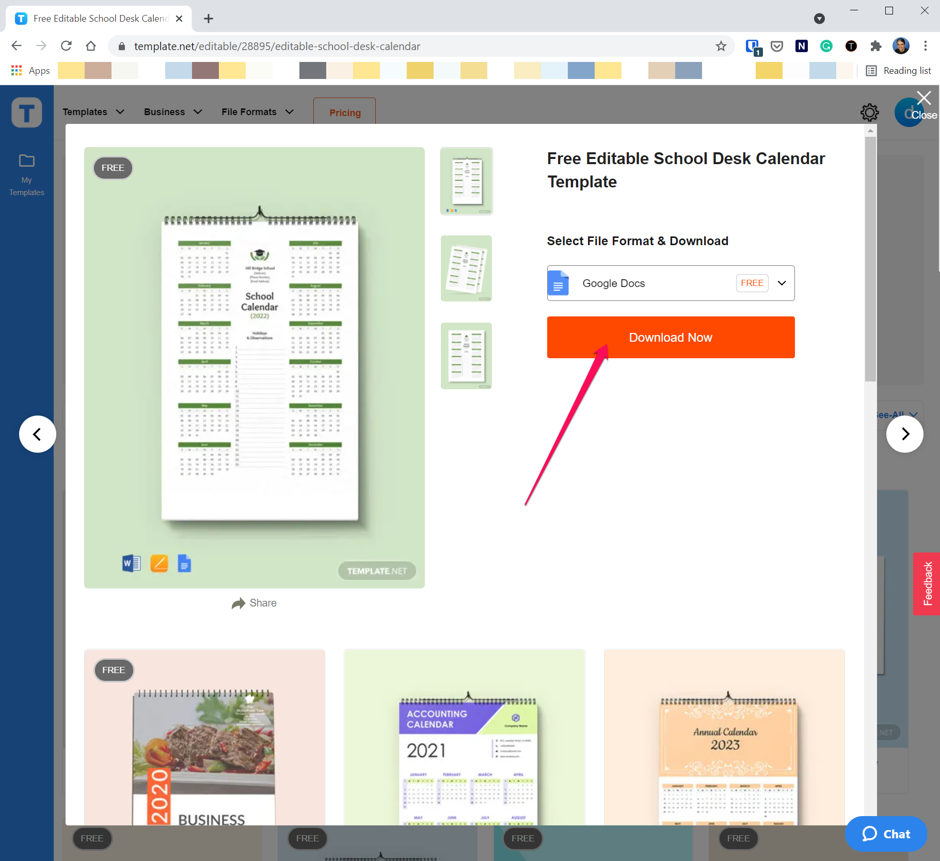Close the current browser tab
The image size is (940, 861).
[179, 19]
